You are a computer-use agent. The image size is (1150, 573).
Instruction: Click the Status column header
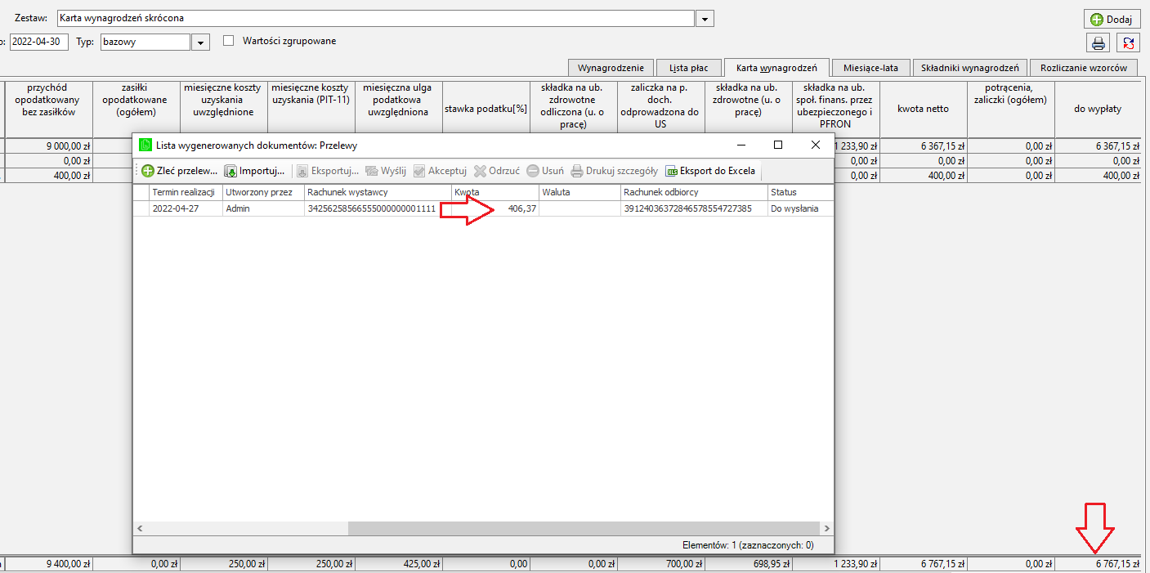tap(799, 192)
